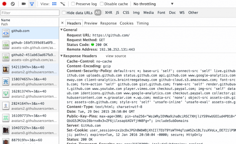Switch to large request rows view
Viewport: 236px width, 144px height.
[x=54, y=4]
